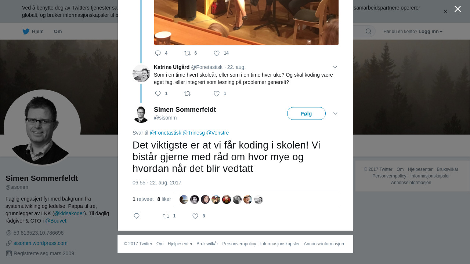Screen dimensions: 470x264
Task: Go to Hjem in the top navigation
Action: 33,32
